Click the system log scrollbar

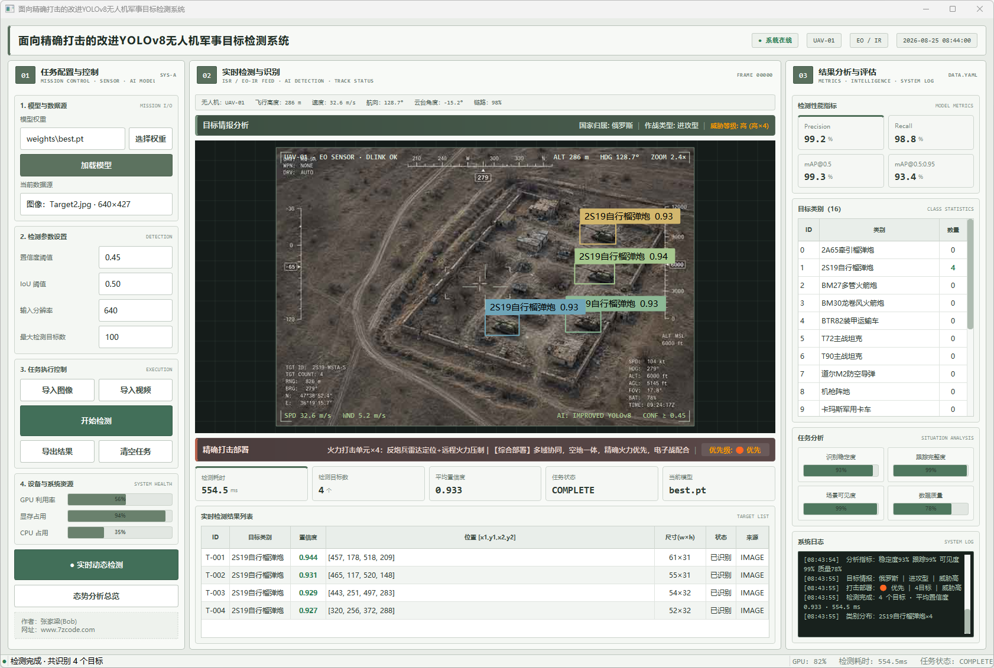click(967, 620)
